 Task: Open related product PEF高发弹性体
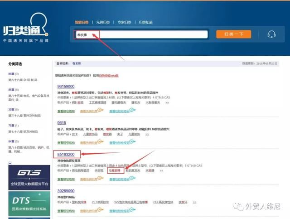tap(163, 202)
